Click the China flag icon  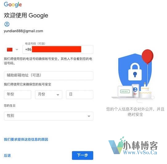pos(10,49)
